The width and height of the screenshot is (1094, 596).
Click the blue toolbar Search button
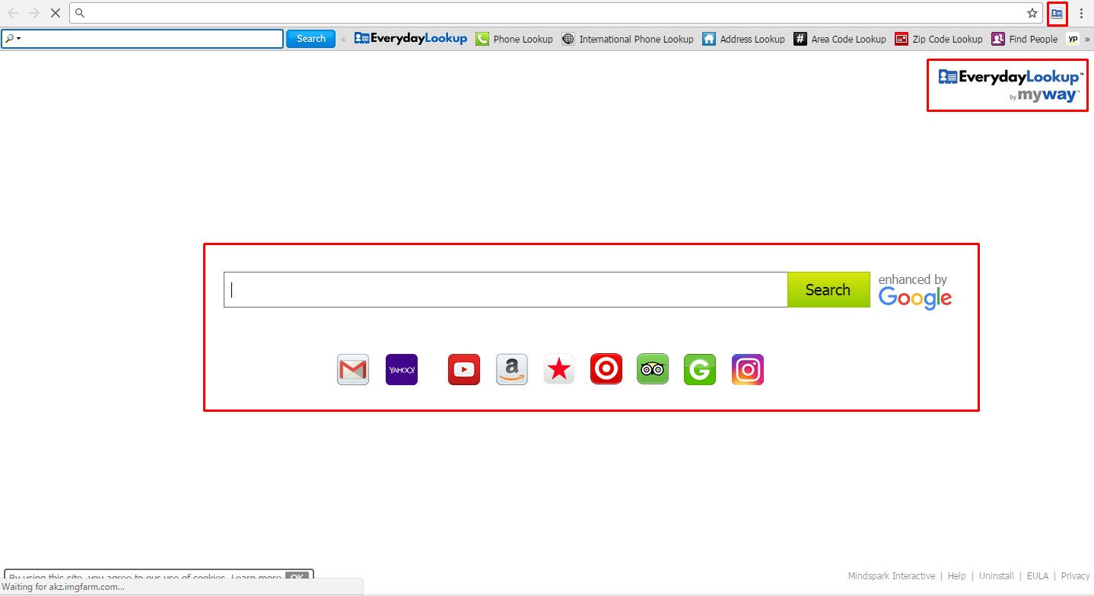click(310, 39)
